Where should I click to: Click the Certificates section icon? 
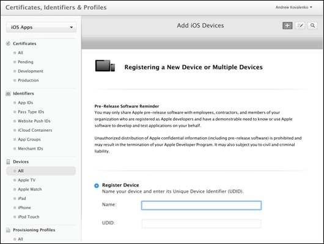click(8, 43)
